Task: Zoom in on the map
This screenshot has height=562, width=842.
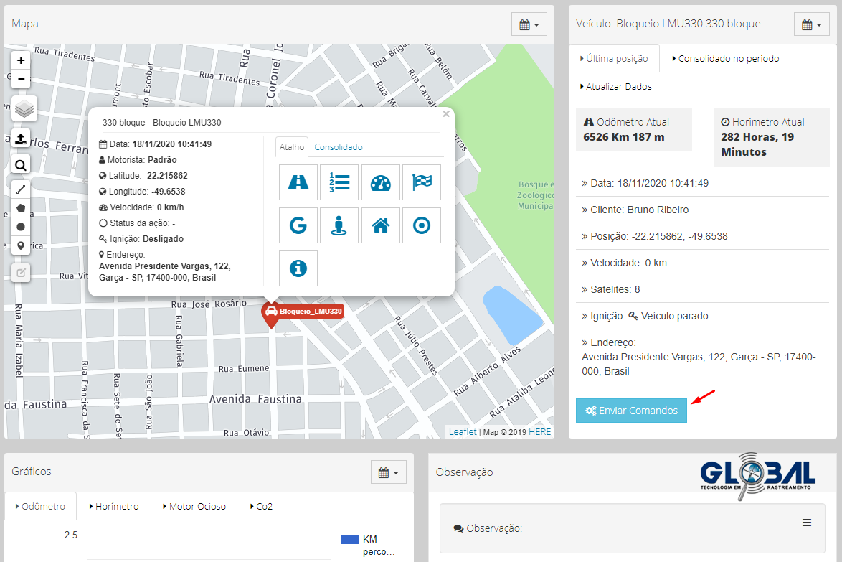Action: (x=22, y=61)
